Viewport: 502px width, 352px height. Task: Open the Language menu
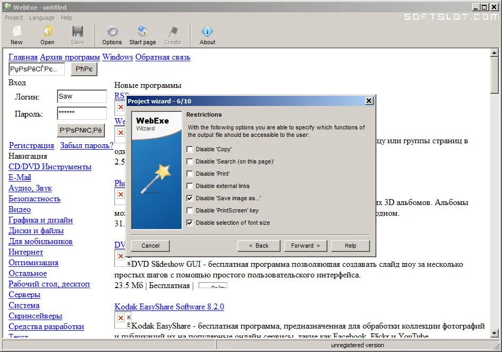coord(42,18)
